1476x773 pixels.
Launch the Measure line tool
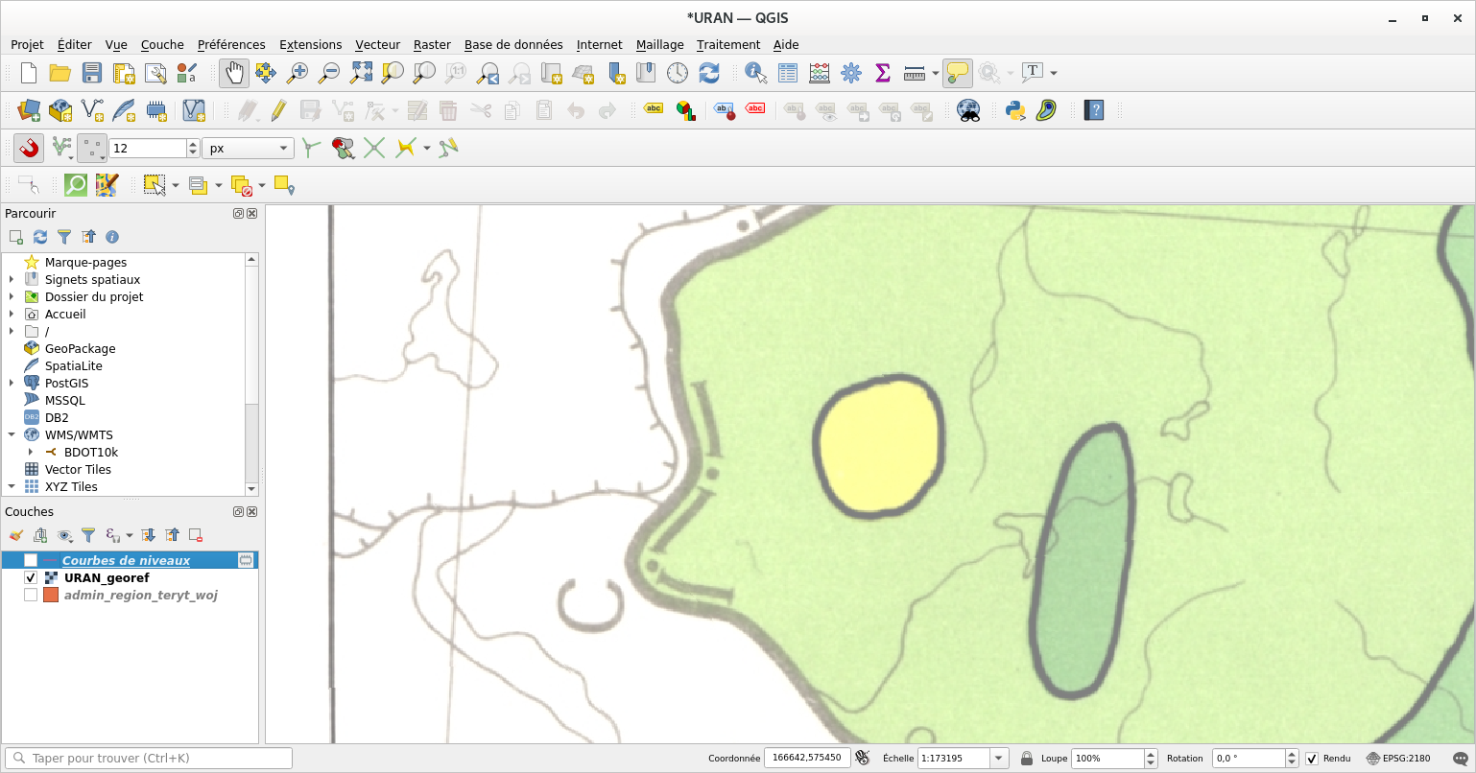(911, 72)
